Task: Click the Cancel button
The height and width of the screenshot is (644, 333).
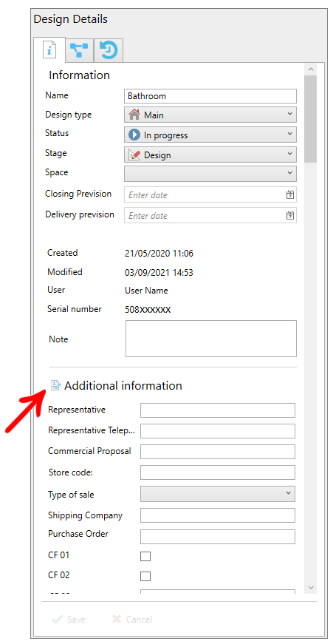Action: 132,620
